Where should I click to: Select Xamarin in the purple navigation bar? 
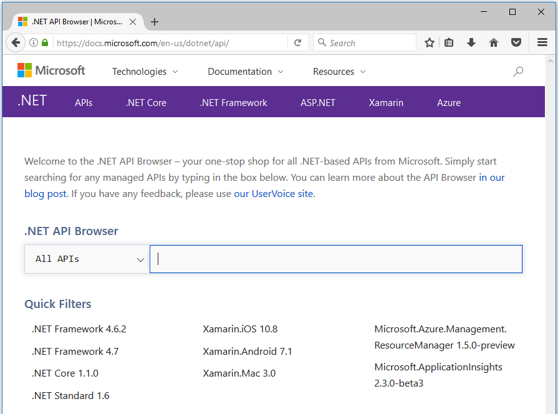pyautogui.click(x=386, y=103)
